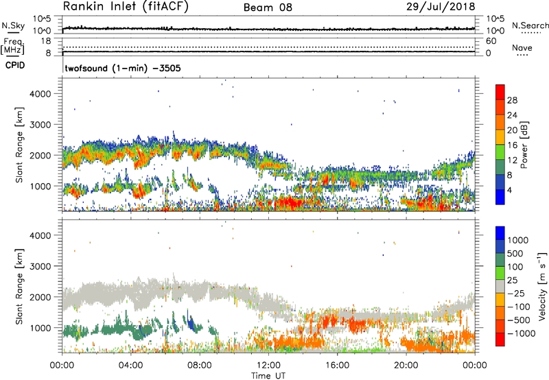Click the 'Nave' legend label

[x=522, y=47]
